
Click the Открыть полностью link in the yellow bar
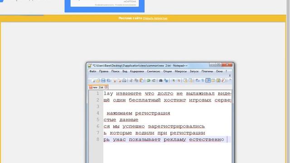pos(155,18)
